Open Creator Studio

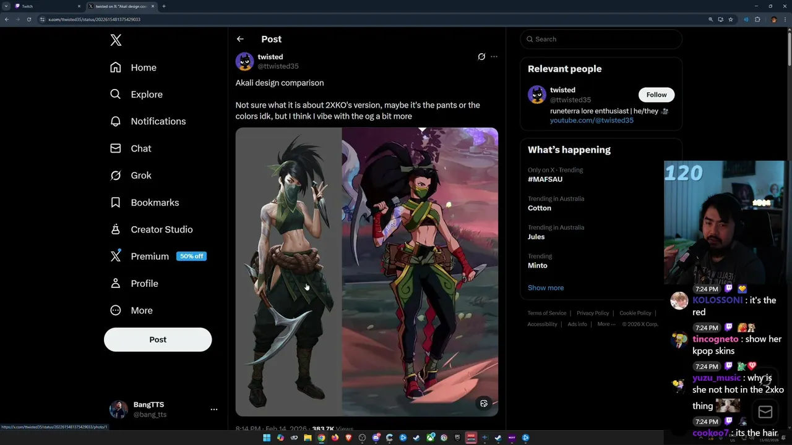pyautogui.click(x=151, y=229)
